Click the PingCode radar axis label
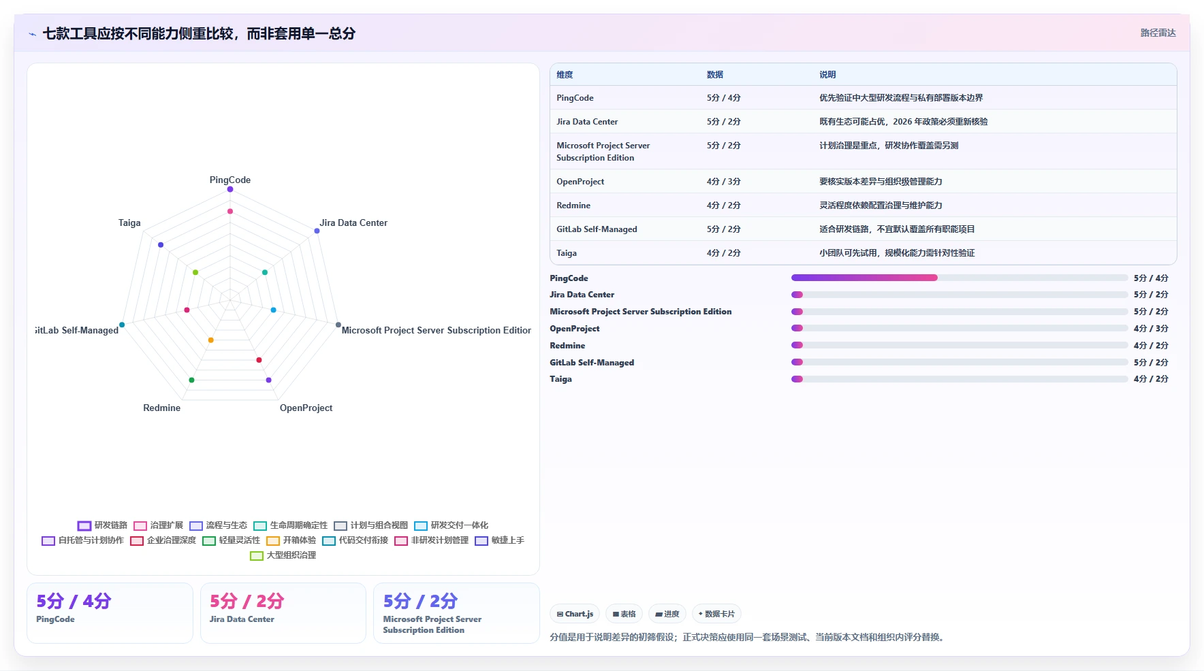1204x671 pixels. pyautogui.click(x=230, y=180)
